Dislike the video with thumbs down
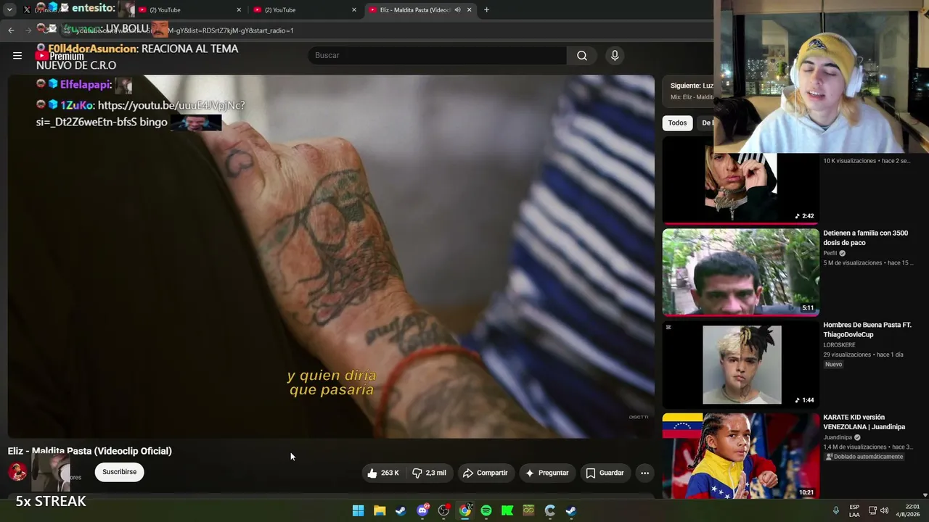The image size is (929, 522). coord(430,473)
